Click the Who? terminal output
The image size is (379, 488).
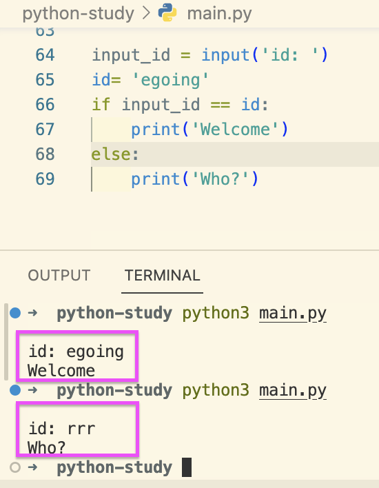(x=47, y=448)
